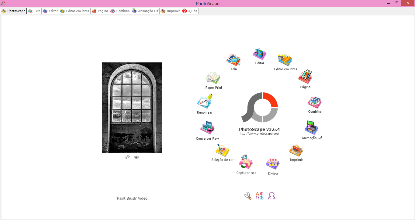Switch to the Animação Gif tab
The height and width of the screenshot is (220, 415).
tap(145, 11)
